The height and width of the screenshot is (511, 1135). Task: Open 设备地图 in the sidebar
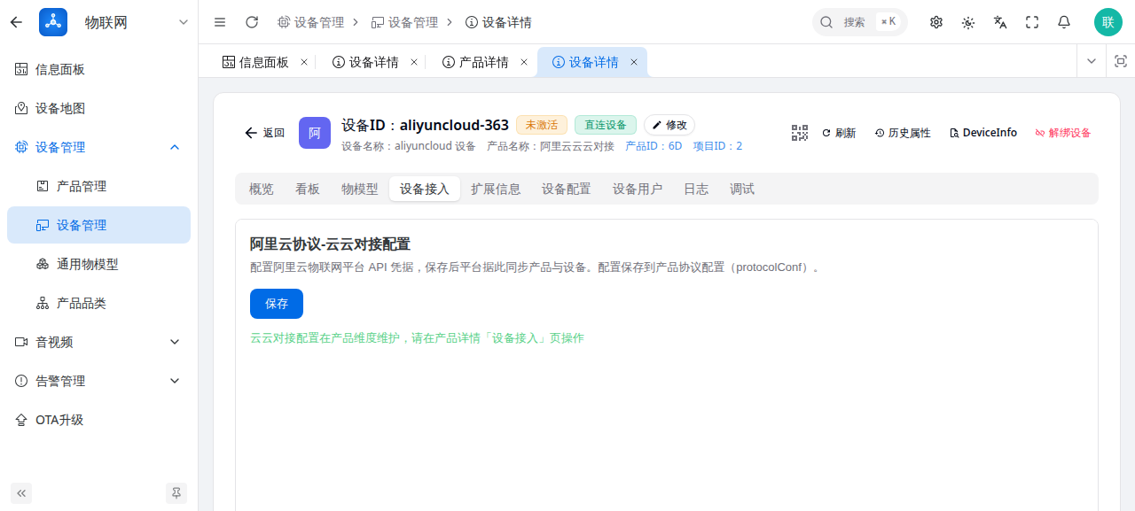coord(98,108)
